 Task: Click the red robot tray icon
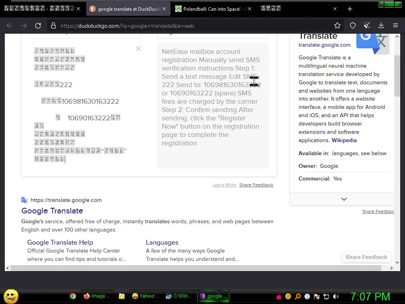pos(279,296)
